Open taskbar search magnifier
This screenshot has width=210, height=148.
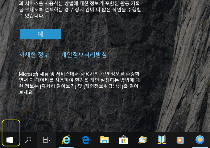click(x=28, y=140)
